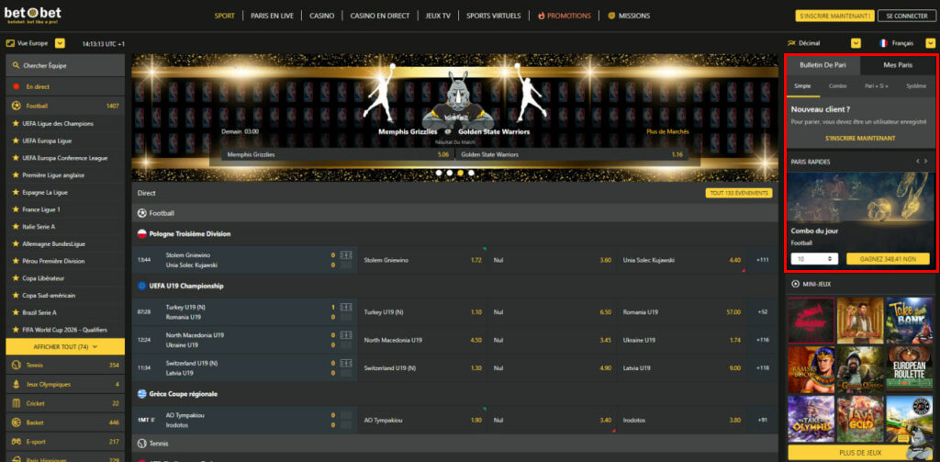Image resolution: width=940 pixels, height=462 pixels.
Task: Click the star next to UEFA Europa Ligue
Action: pos(17,141)
